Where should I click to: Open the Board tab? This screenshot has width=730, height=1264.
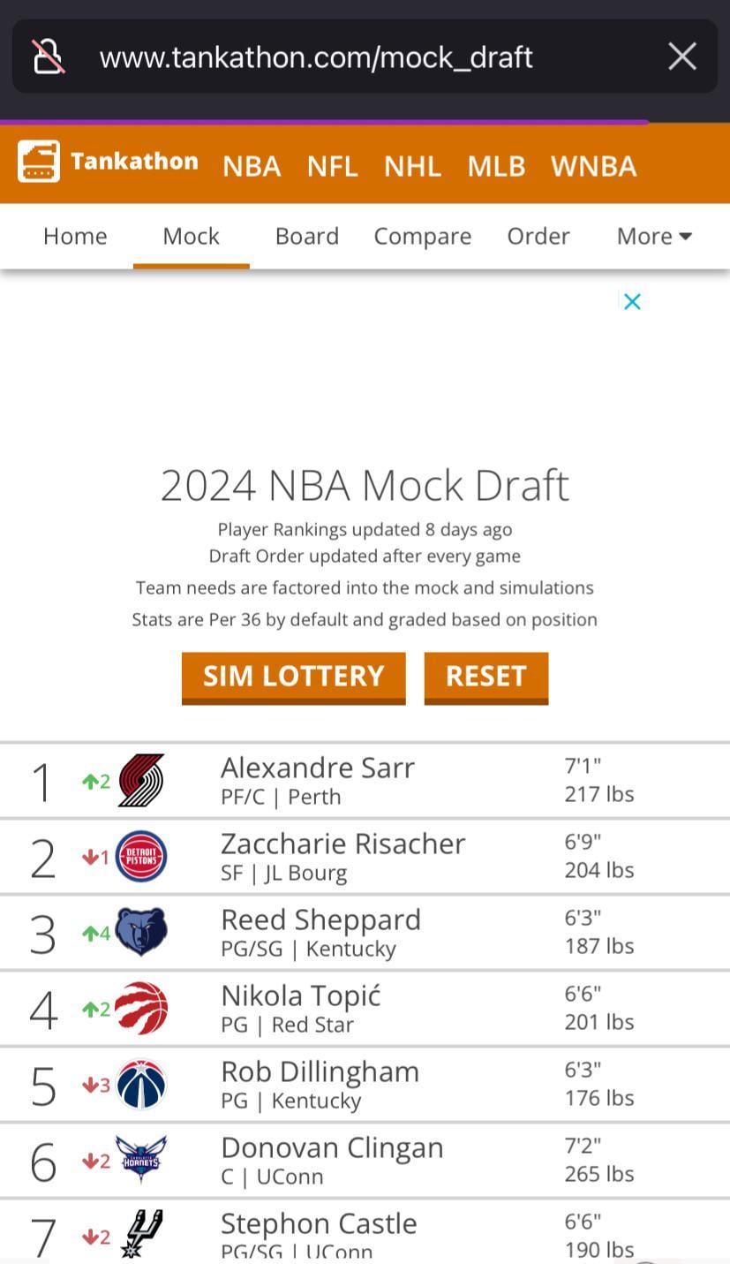307,236
